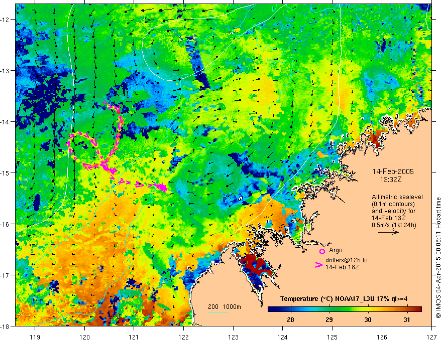Click the longitude axis label 121

tap(134, 337)
